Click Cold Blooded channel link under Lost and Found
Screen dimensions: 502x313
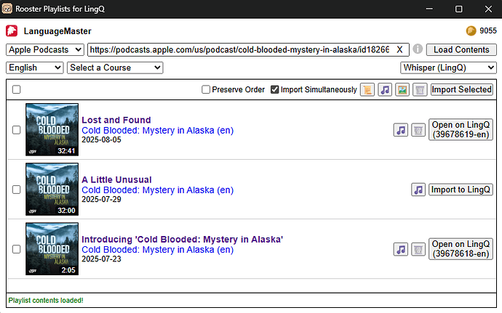[158, 131]
